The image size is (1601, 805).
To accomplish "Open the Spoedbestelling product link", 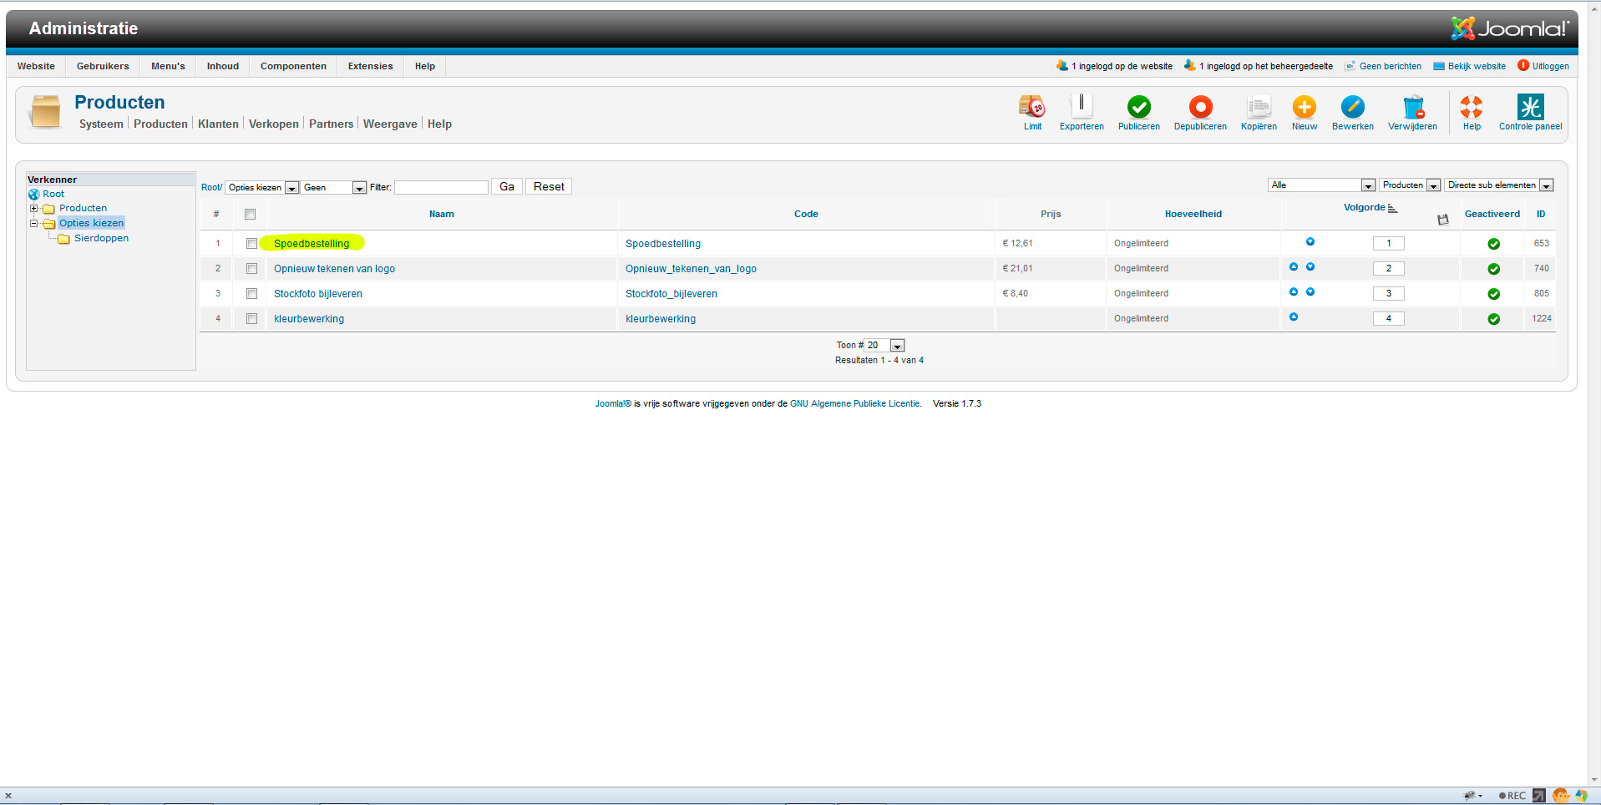I will [x=312, y=244].
